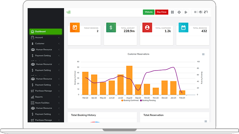Click the Nov-22 orange bar
Viewport: 239px width, 134px height.
(156, 91)
